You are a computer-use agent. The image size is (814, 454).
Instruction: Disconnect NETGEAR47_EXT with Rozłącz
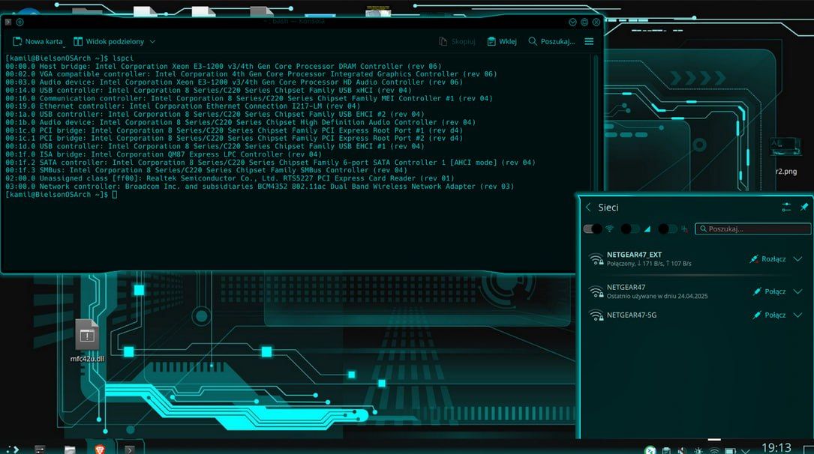point(767,258)
